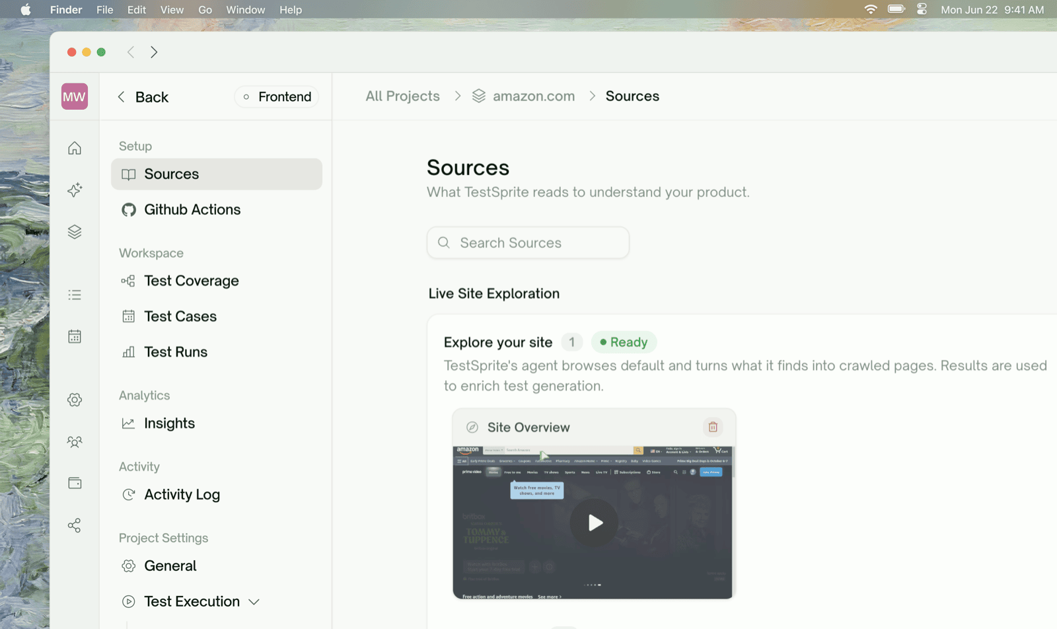Open the Frontend project selector
1057x629 pixels.
[277, 96]
